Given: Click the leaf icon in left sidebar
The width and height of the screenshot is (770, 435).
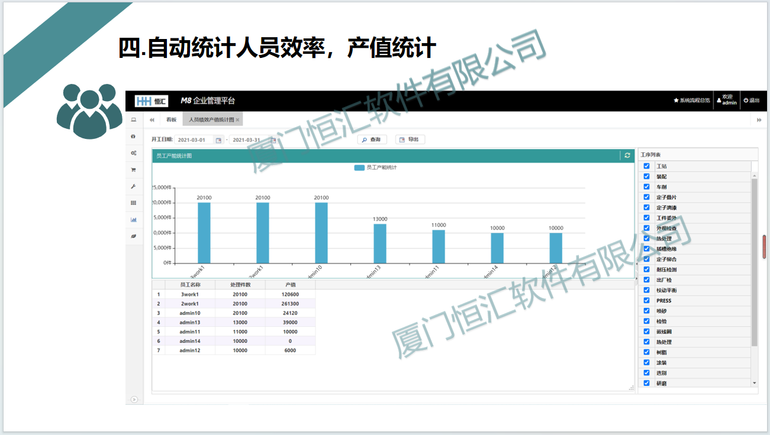Looking at the screenshot, I should tap(134, 236).
